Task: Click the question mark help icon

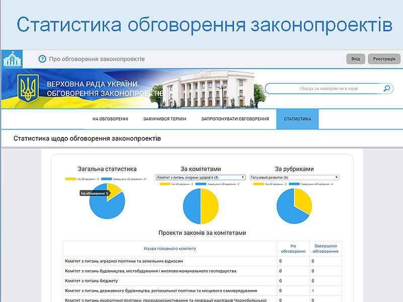Action: [42, 59]
